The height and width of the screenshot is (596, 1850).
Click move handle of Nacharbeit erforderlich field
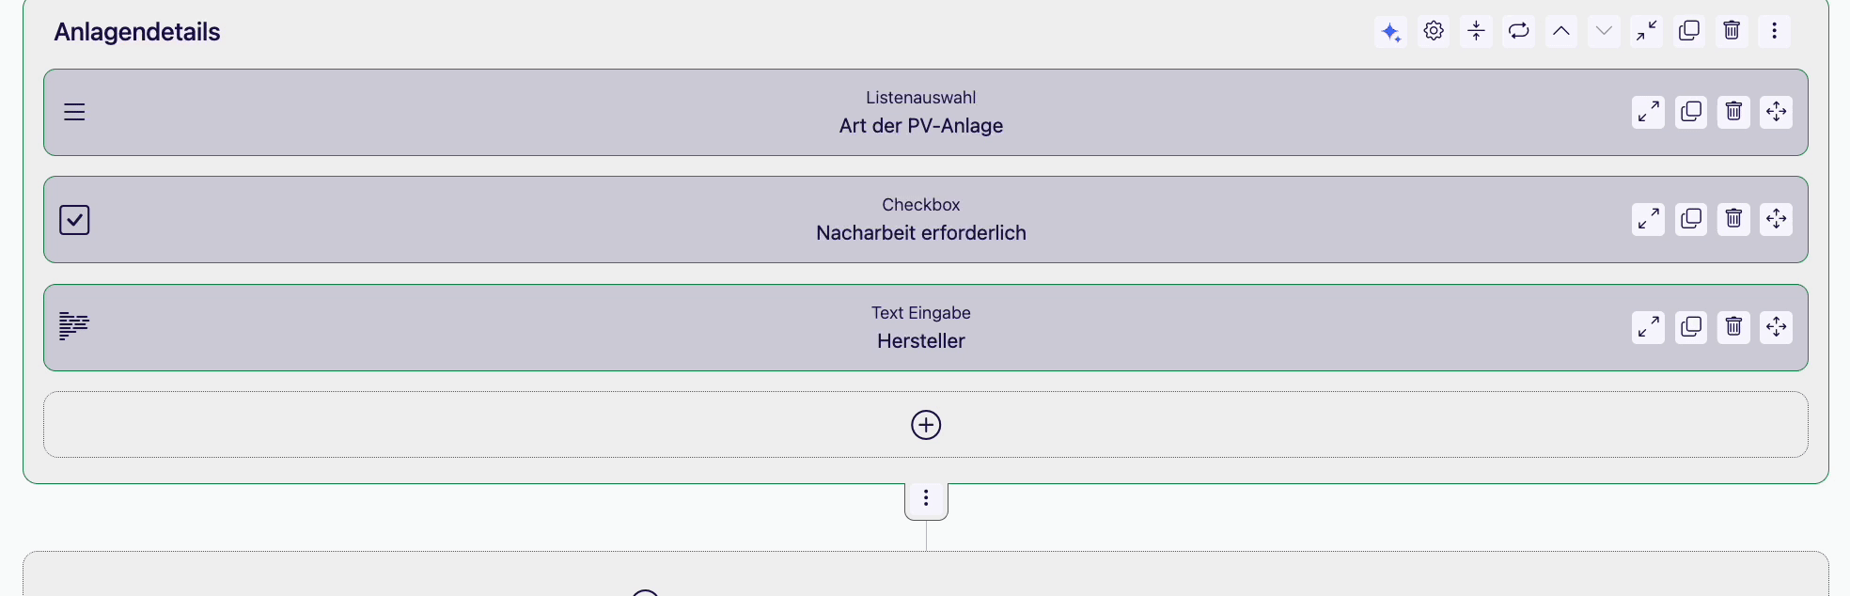1777,219
